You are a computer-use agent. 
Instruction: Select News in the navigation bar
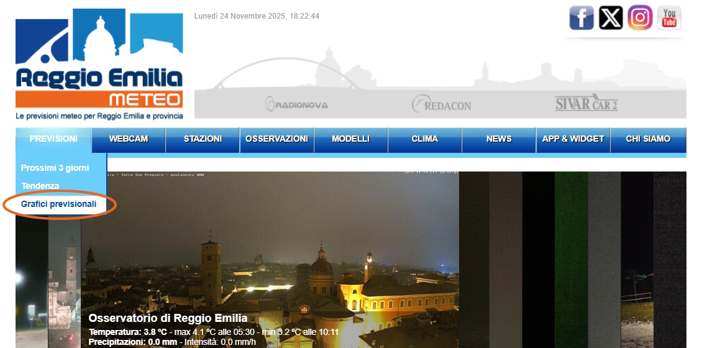pyautogui.click(x=499, y=139)
